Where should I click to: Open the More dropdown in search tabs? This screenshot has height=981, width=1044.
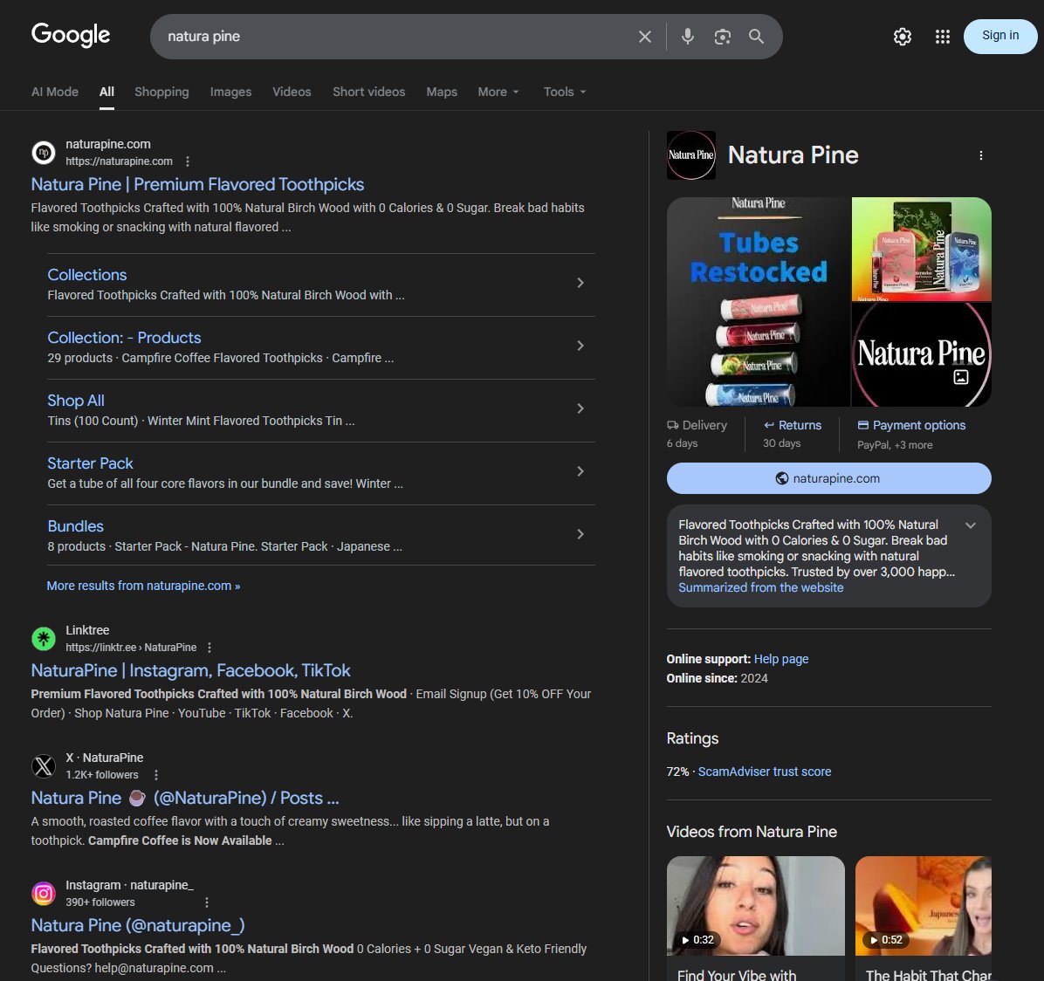(x=498, y=92)
